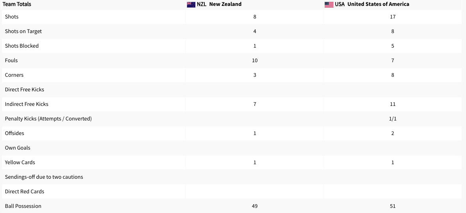Click USA's ball possession value 51
The height and width of the screenshot is (213, 466).
pos(392,206)
